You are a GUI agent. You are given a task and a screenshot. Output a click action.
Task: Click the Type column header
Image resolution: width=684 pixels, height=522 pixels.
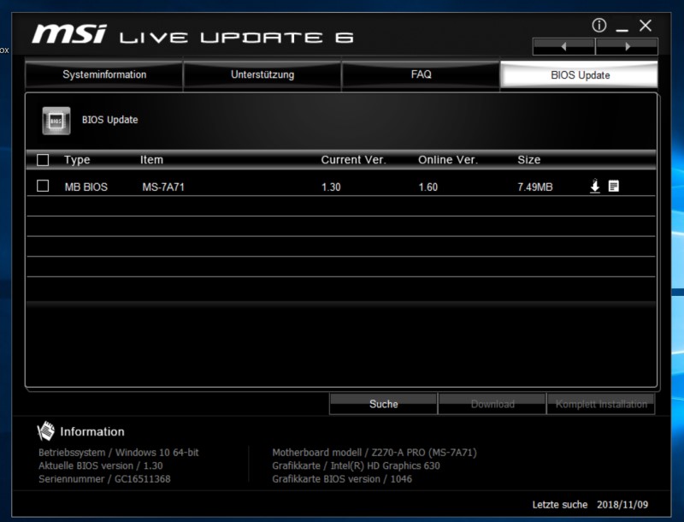coord(77,160)
